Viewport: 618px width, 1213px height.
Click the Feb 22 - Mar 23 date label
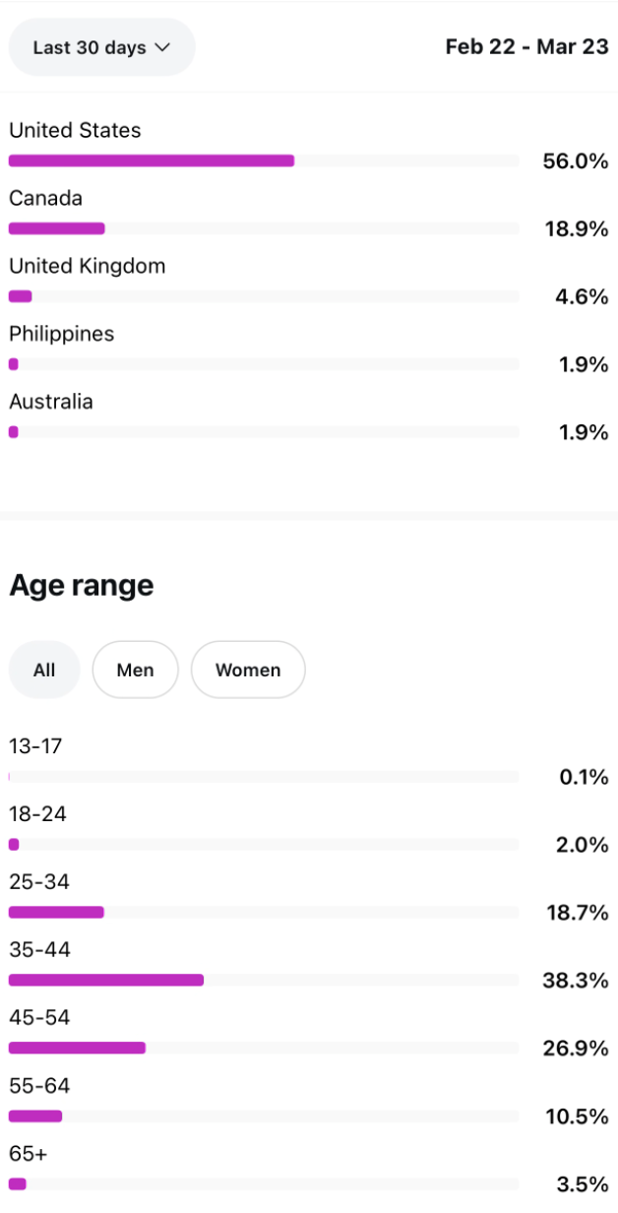pos(526,46)
